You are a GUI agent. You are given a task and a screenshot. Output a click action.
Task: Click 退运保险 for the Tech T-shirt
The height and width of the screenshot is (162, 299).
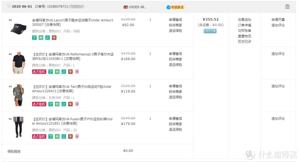point(175,97)
